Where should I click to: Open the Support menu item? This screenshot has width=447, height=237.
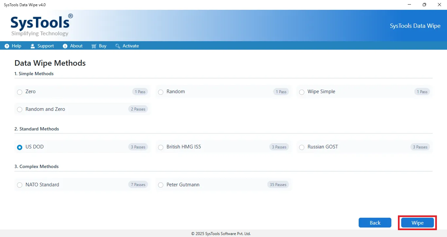42,46
